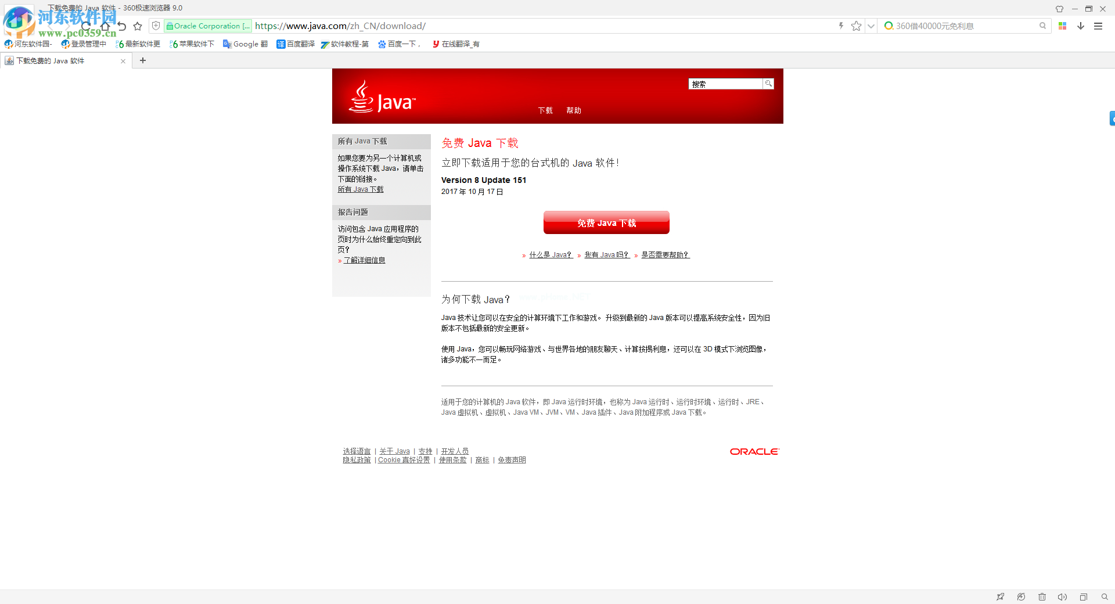Click the 免费 Java 下载 red button
Image resolution: width=1115 pixels, height=604 pixels.
[606, 222]
